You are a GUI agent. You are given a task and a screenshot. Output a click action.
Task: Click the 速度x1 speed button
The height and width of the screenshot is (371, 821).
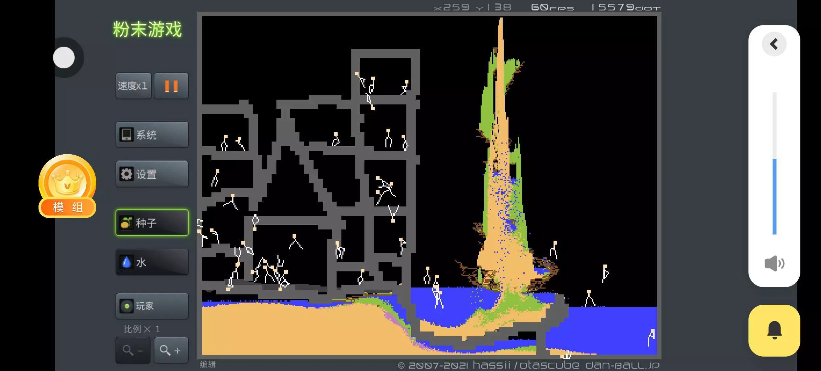click(133, 86)
